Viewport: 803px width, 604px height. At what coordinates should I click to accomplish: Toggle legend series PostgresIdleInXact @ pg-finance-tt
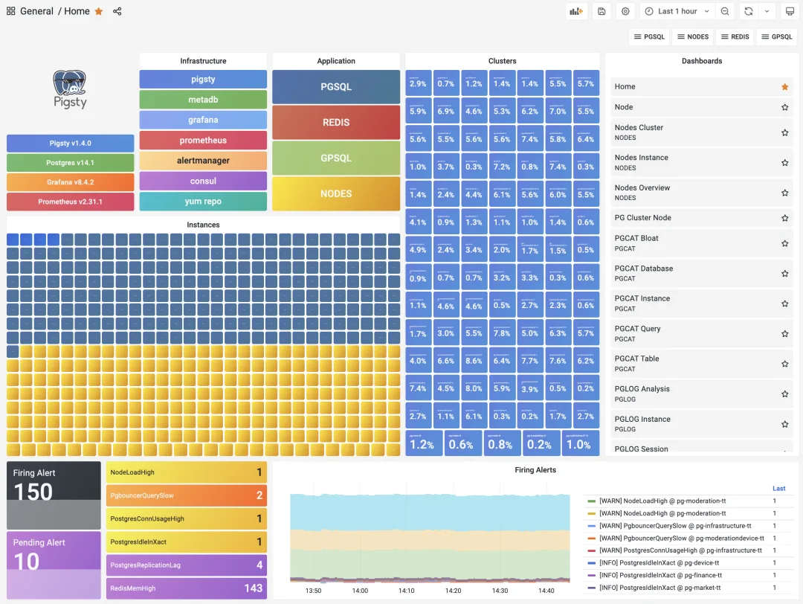pos(660,575)
